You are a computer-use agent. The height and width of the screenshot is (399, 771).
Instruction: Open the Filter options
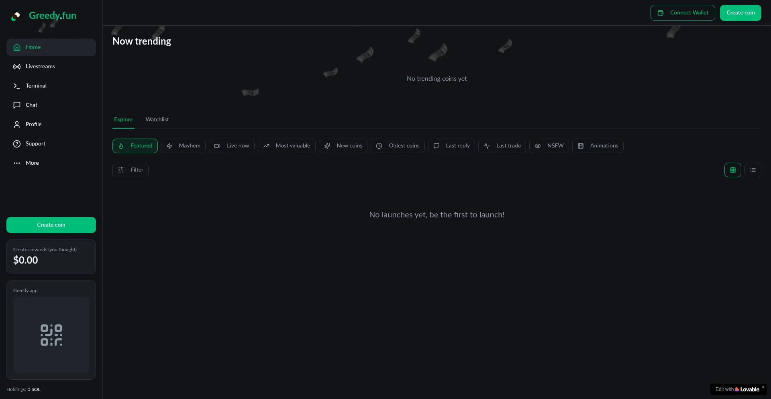coord(130,170)
